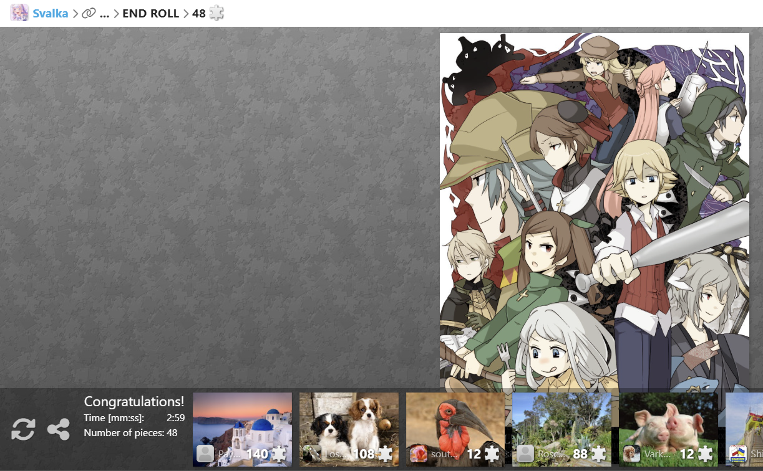
Task: Click the completion time 2:59
Action: pyautogui.click(x=175, y=418)
